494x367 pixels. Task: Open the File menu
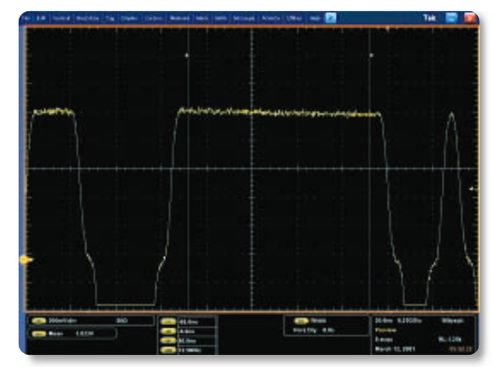(27, 19)
